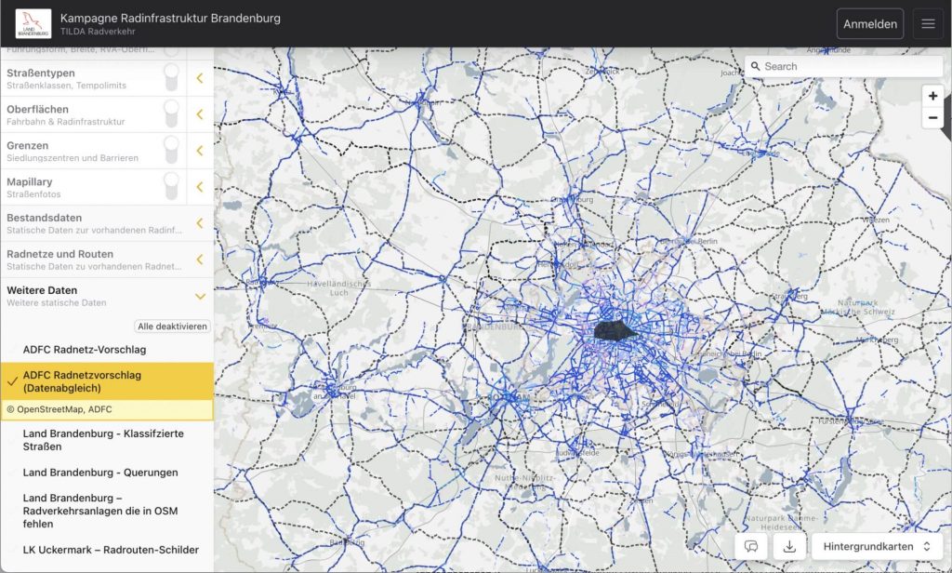Zoom out with the minus icon
Image resolution: width=952 pixels, height=573 pixels.
[932, 117]
